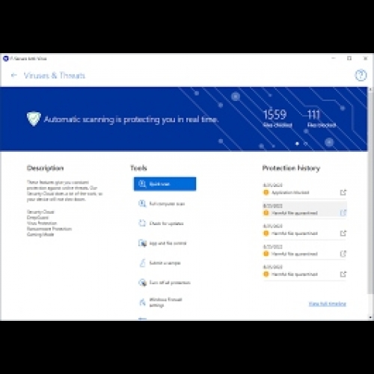
Task: Click the Check for updates icon
Action: click(x=142, y=223)
